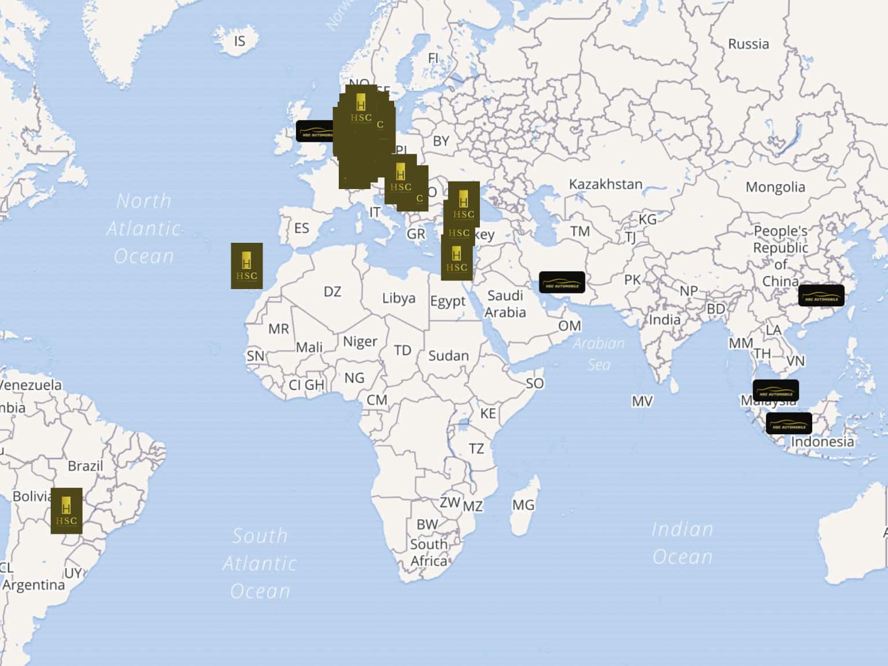Select the HSC Automobile marker above Indonesia label
This screenshot has width=888, height=666.
point(789,424)
